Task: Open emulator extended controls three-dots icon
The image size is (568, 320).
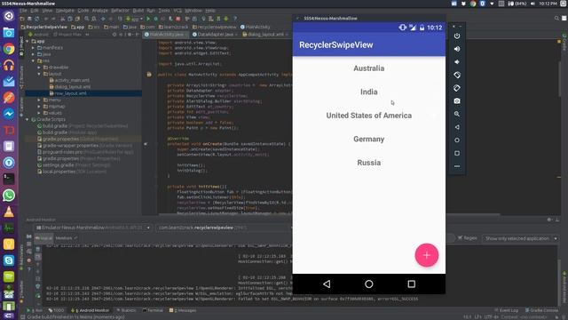Action: (457, 166)
